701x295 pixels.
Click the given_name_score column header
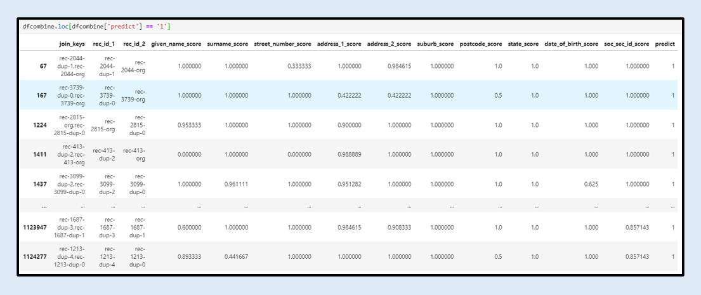pos(176,44)
